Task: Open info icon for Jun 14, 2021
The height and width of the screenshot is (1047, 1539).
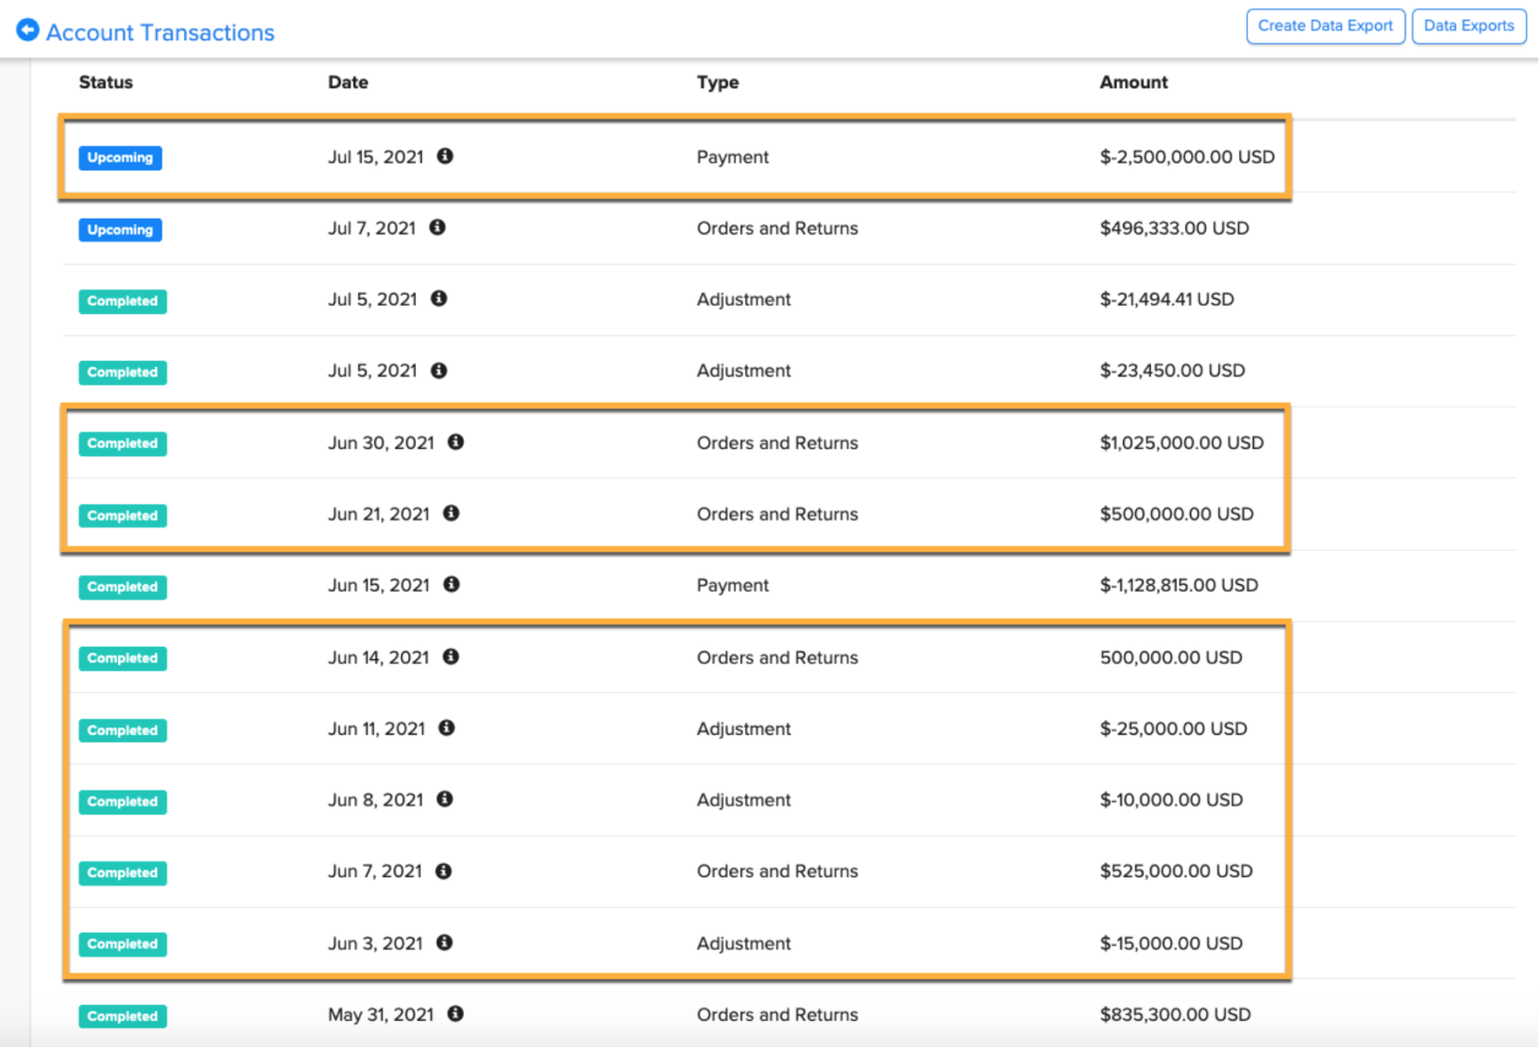Action: click(x=451, y=657)
